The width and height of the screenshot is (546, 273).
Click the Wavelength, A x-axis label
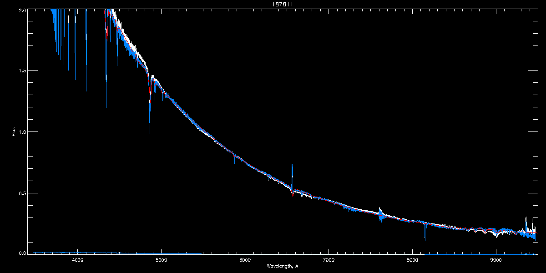pos(283,266)
